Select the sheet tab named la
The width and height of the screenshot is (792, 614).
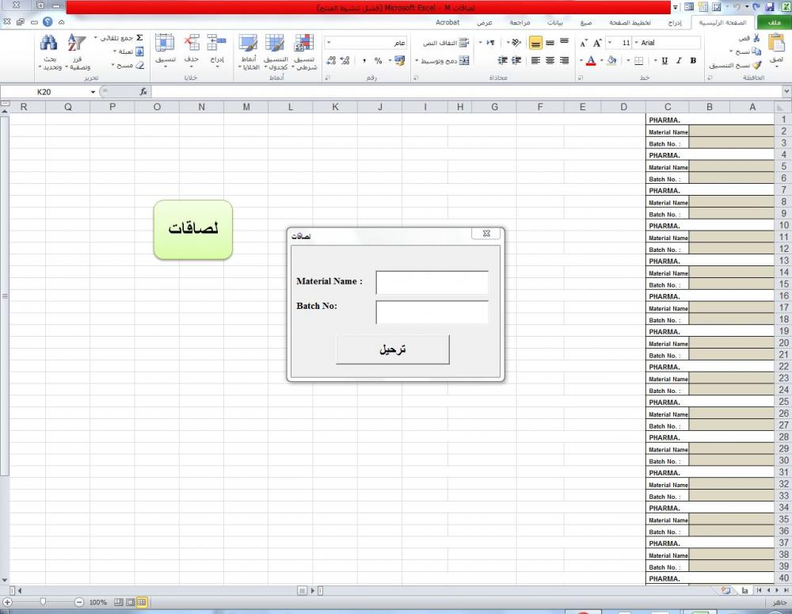tap(744, 590)
